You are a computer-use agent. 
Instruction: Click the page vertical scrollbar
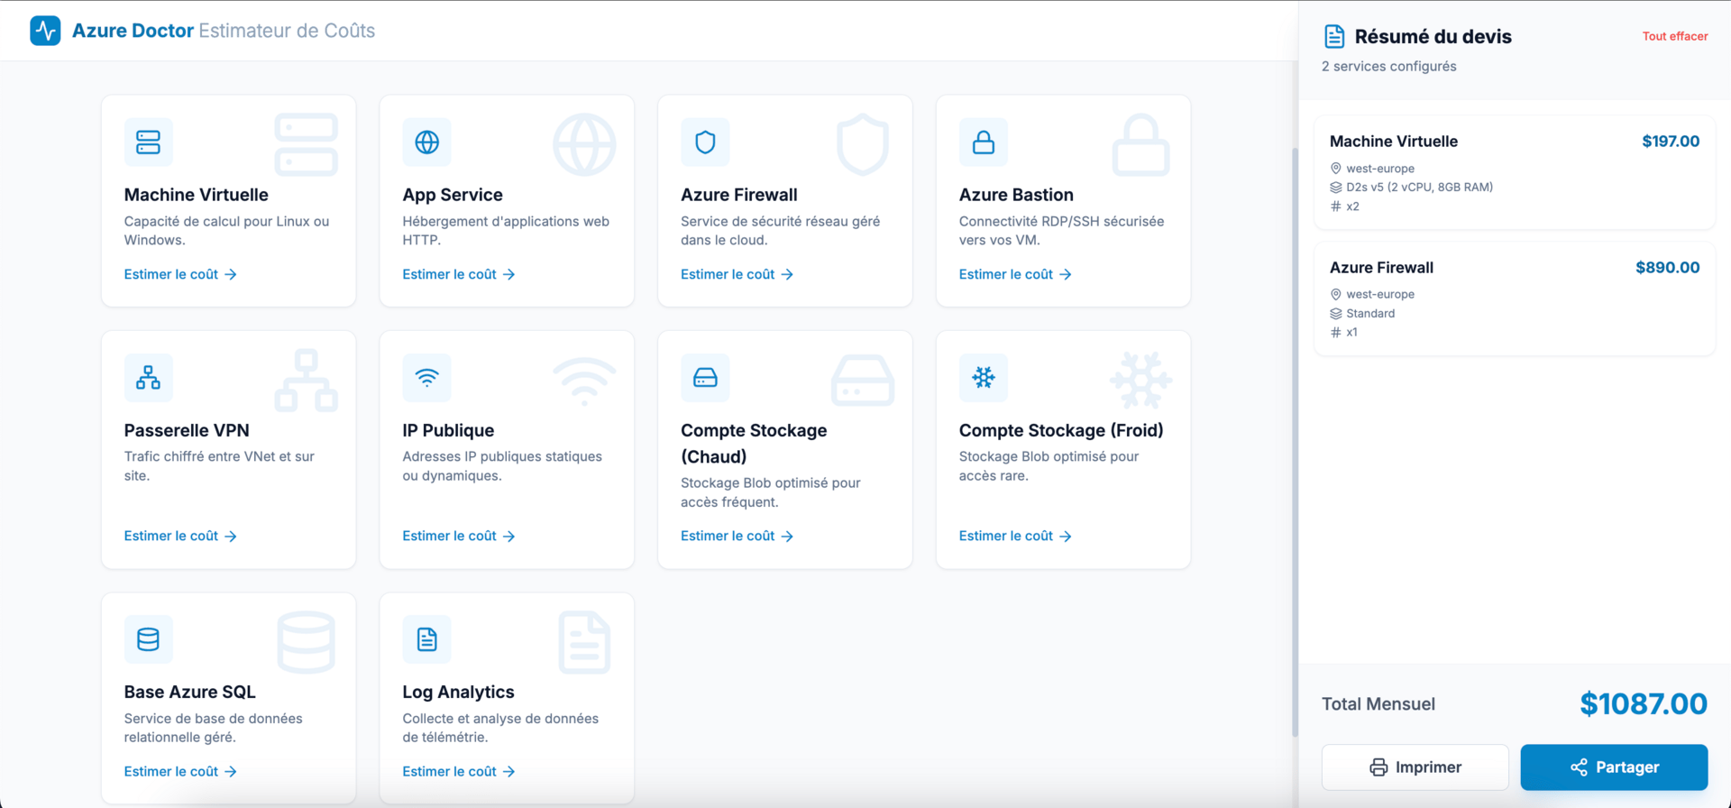click(x=1295, y=442)
